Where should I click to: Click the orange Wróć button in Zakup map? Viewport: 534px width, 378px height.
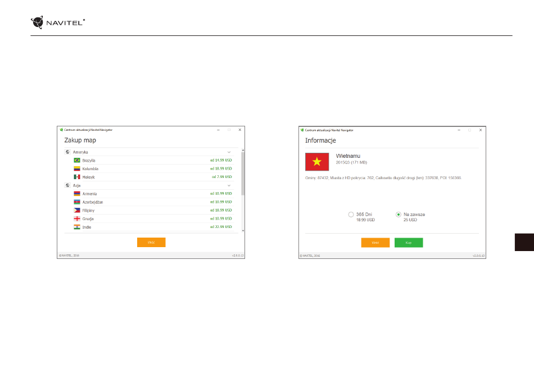tap(151, 242)
